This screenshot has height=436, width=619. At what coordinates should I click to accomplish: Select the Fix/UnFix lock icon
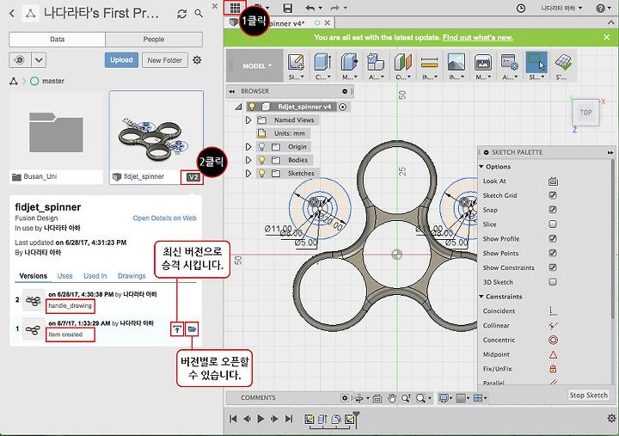[553, 369]
